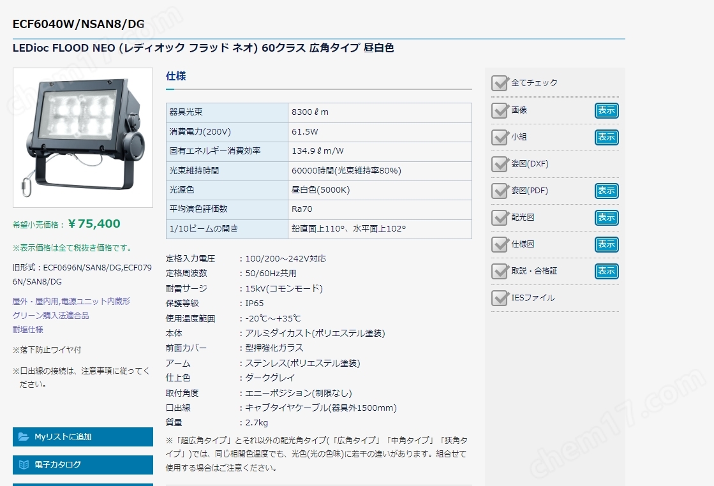
Task: Click 表示 button for 仕様図
Action: 607,245
